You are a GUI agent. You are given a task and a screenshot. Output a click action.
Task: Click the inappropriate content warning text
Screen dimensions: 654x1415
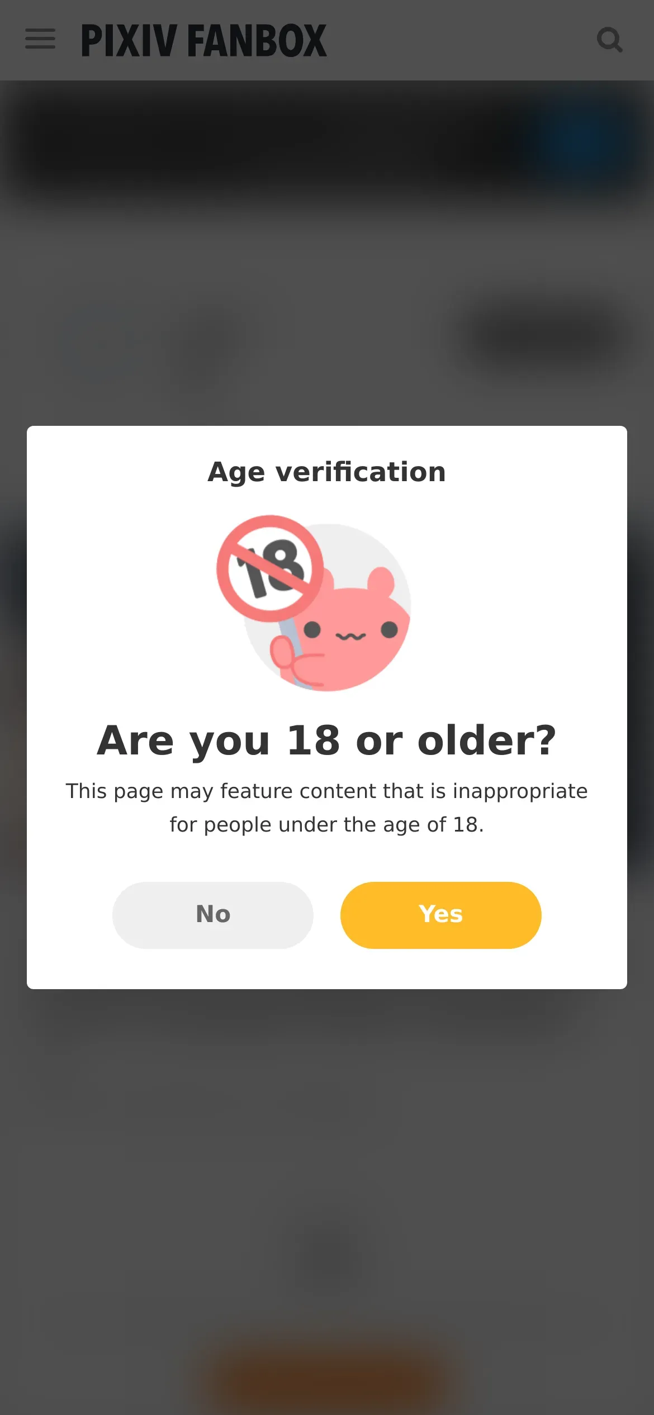pos(327,808)
